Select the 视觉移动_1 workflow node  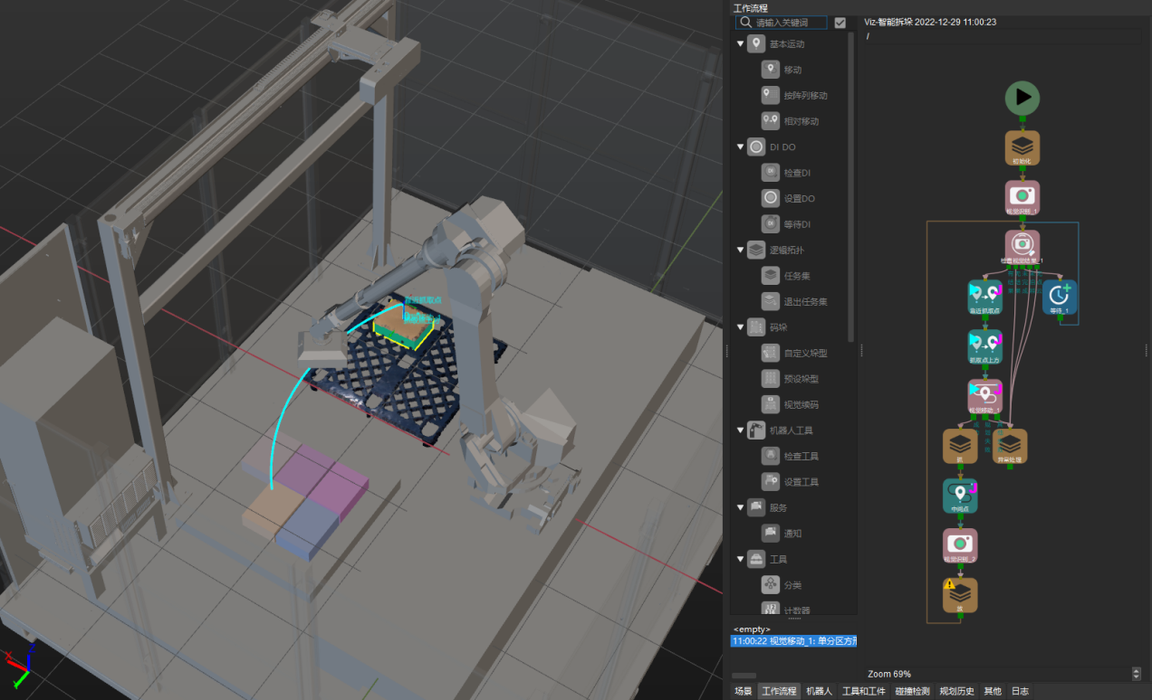[x=984, y=395]
